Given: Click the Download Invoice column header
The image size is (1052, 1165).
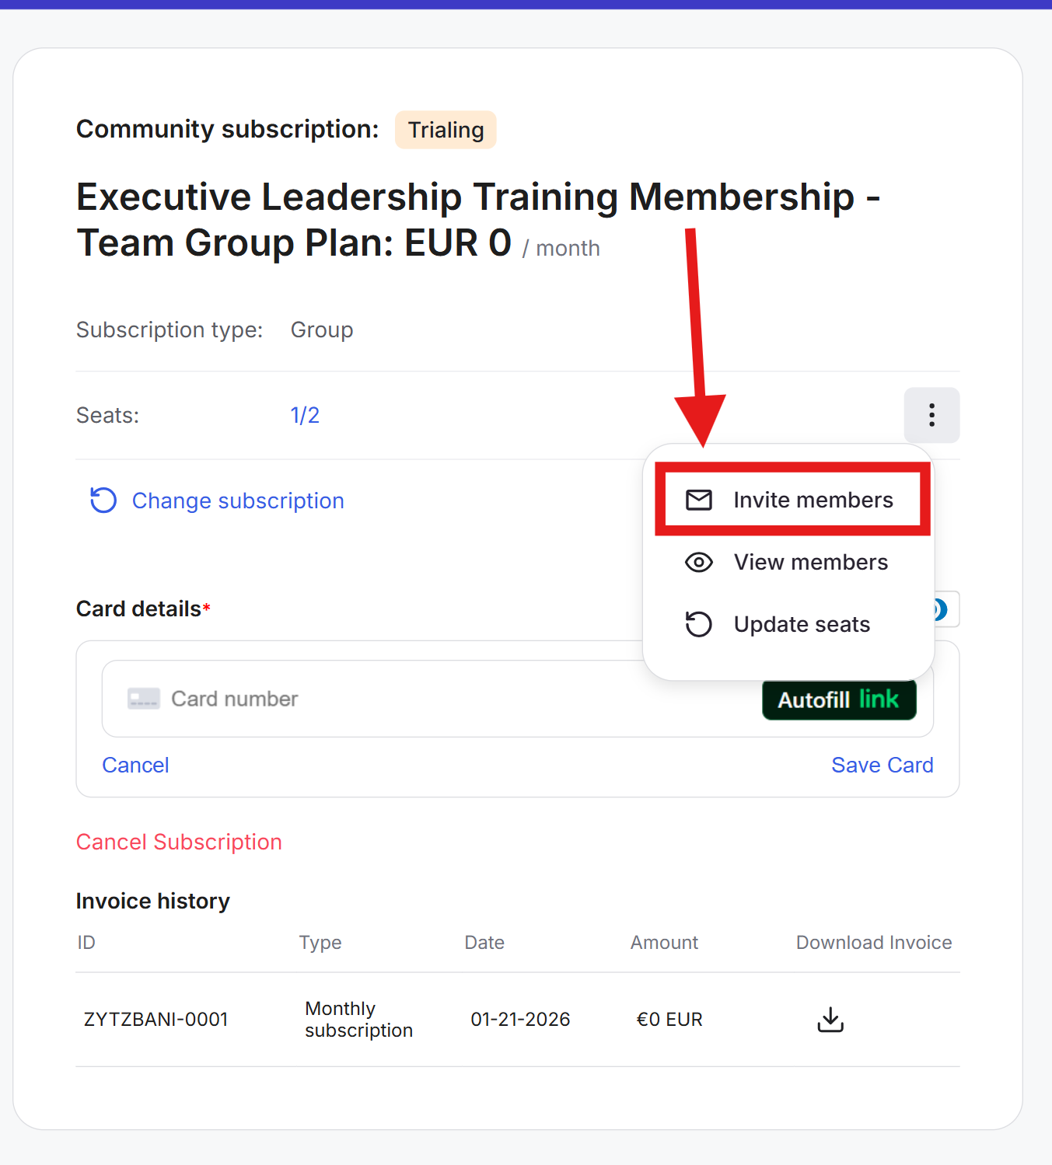Looking at the screenshot, I should 873,942.
